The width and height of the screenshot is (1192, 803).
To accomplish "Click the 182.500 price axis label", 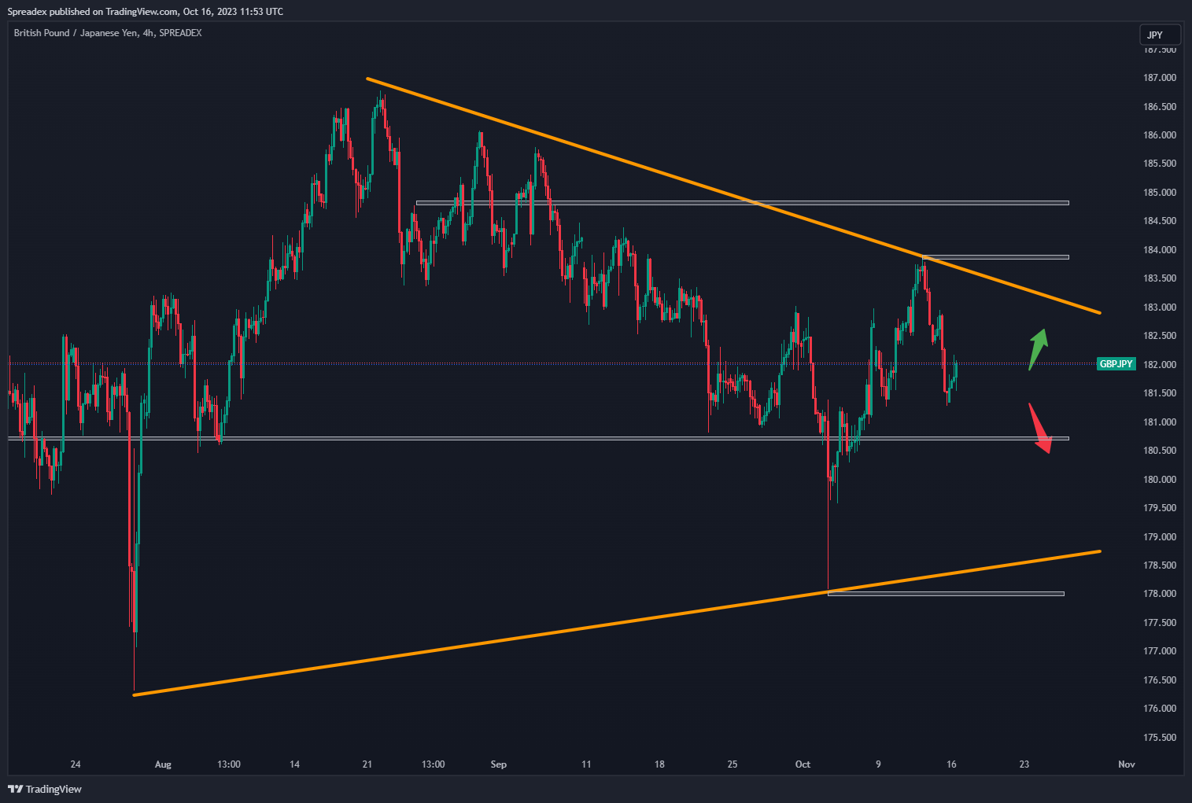I will [x=1160, y=336].
